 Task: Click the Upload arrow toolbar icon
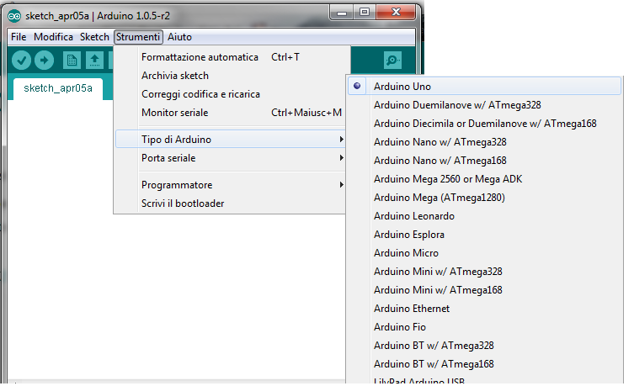pyautogui.click(x=44, y=61)
